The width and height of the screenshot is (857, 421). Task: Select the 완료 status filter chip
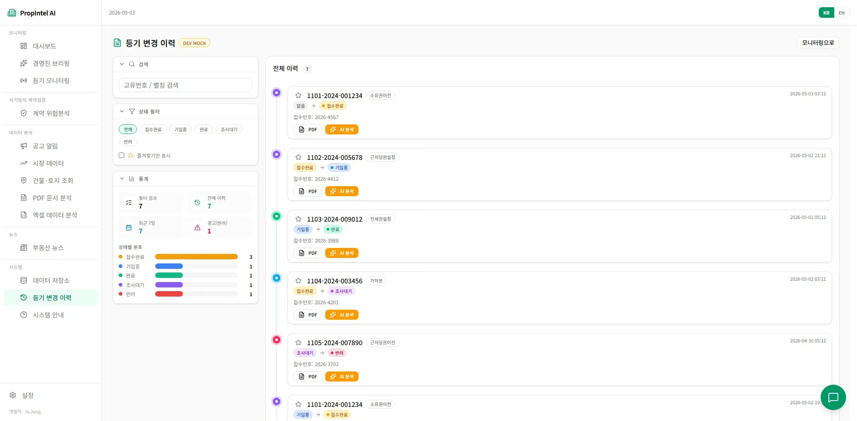[204, 129]
